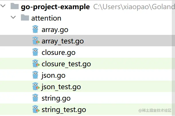Click the test gopher icon beside closure_test.go

click(36, 64)
